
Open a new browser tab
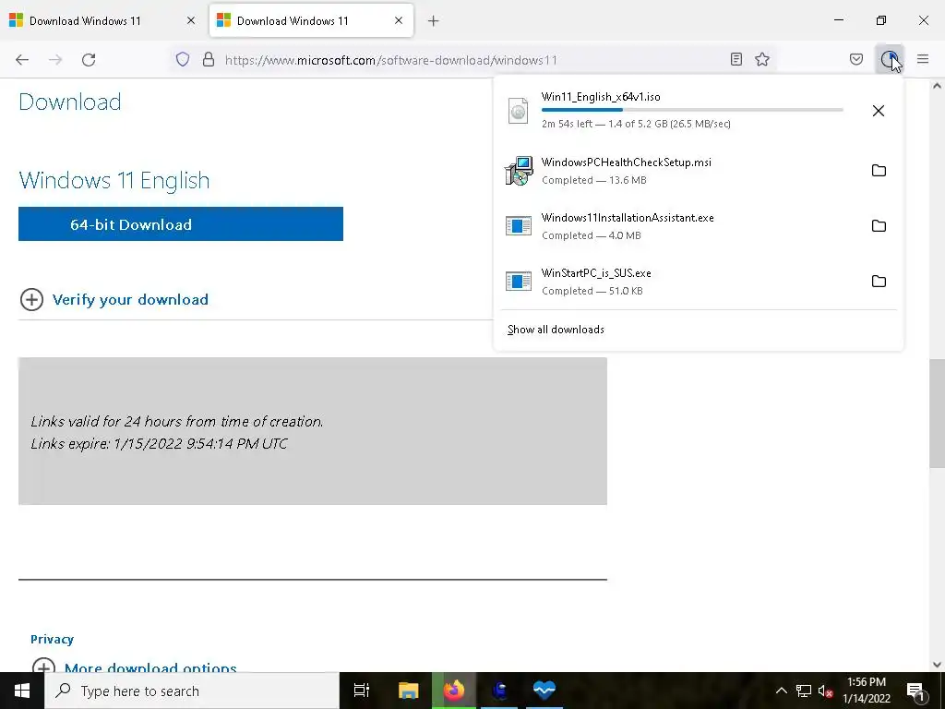(x=433, y=21)
